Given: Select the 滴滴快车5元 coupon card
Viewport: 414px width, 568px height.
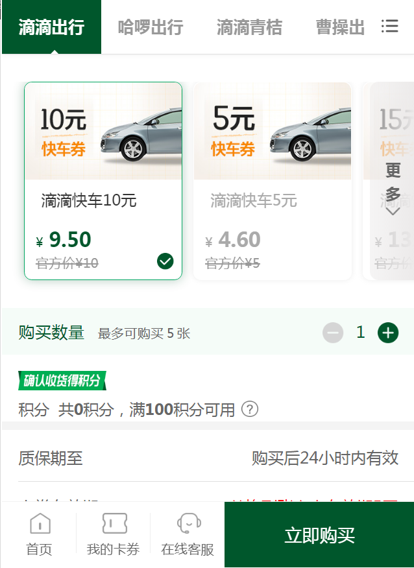Looking at the screenshot, I should (x=273, y=201).
